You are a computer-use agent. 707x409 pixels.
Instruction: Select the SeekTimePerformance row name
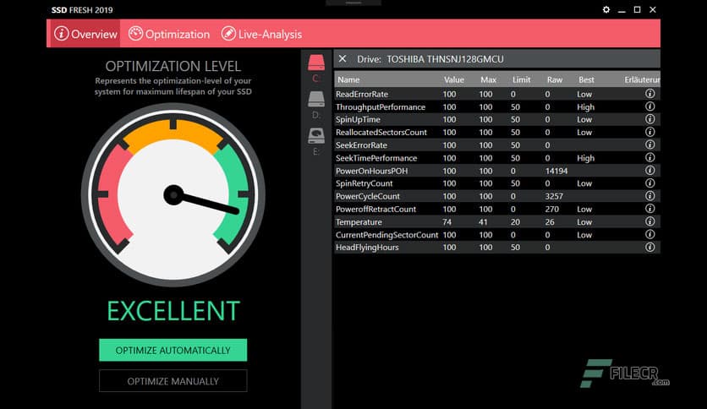[376, 158]
